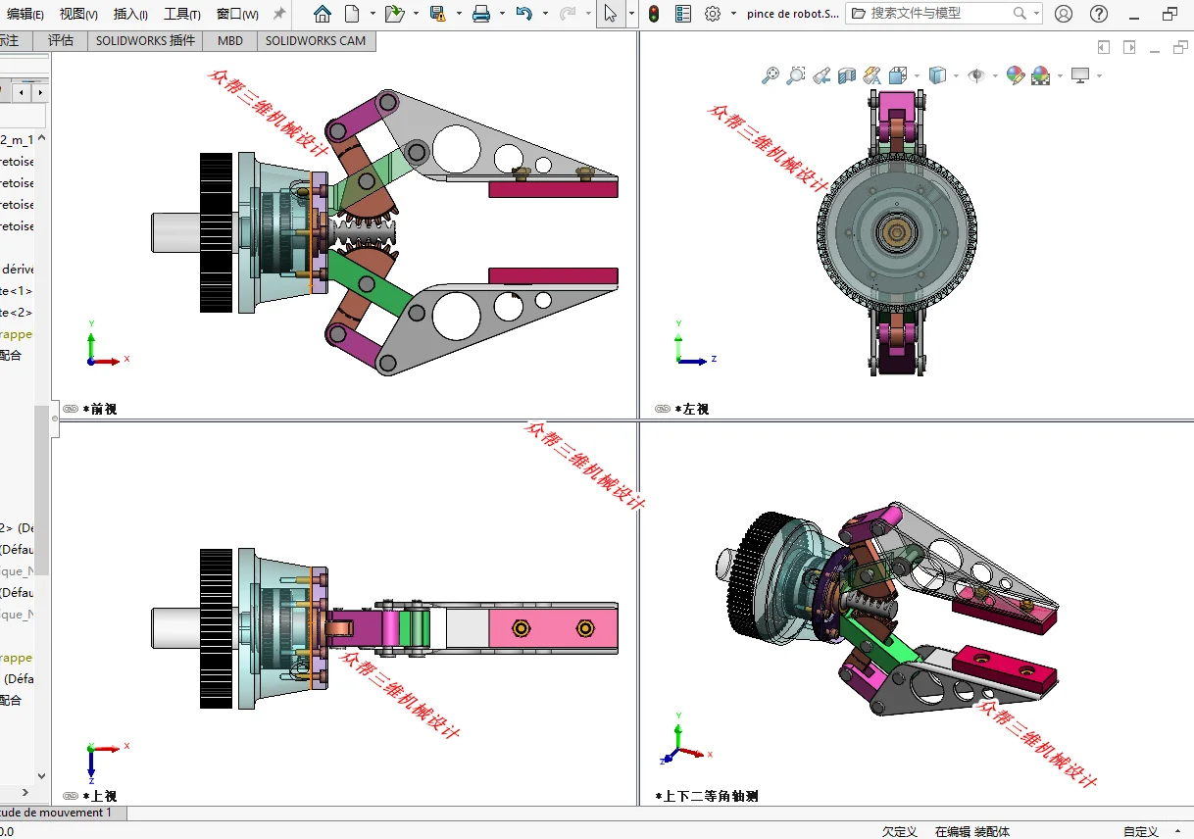Expand the Undo dropdown arrow

[545, 14]
